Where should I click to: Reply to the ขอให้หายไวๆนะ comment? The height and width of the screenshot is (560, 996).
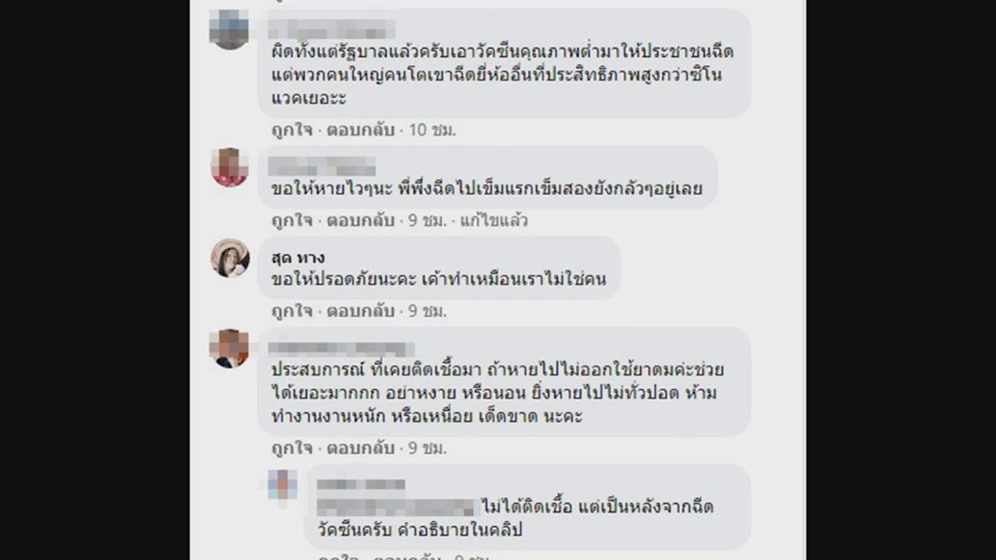click(361, 221)
